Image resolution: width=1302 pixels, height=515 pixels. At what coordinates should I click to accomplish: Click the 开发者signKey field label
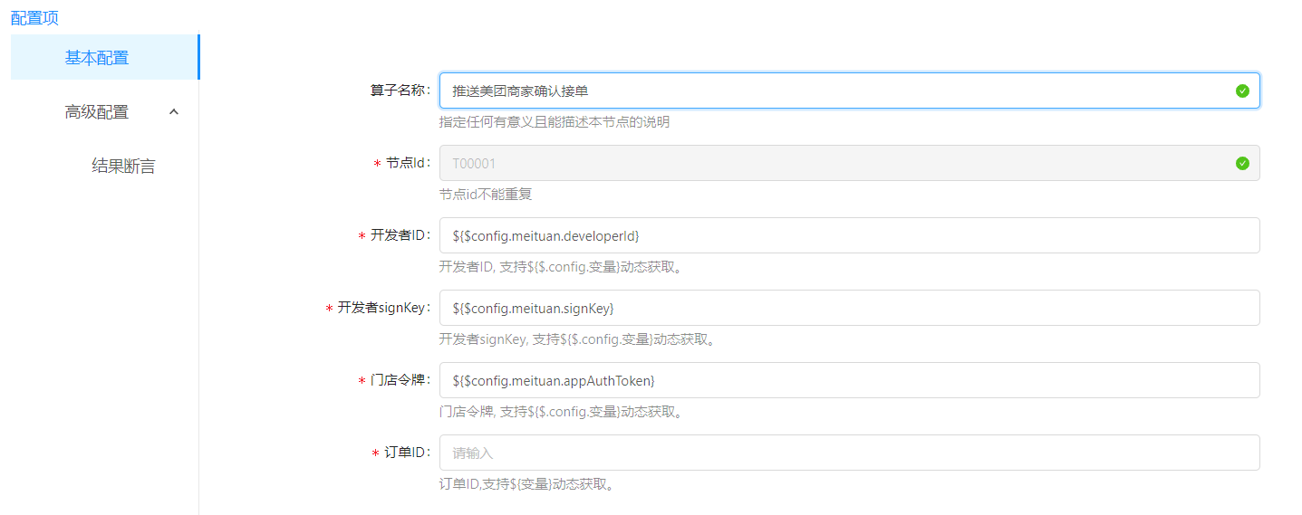click(x=382, y=308)
